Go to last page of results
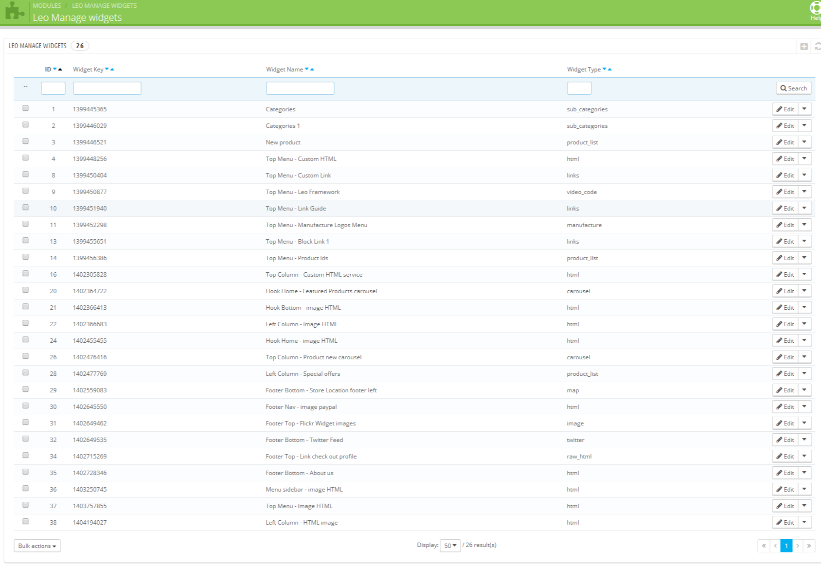The height and width of the screenshot is (564, 821). point(809,546)
